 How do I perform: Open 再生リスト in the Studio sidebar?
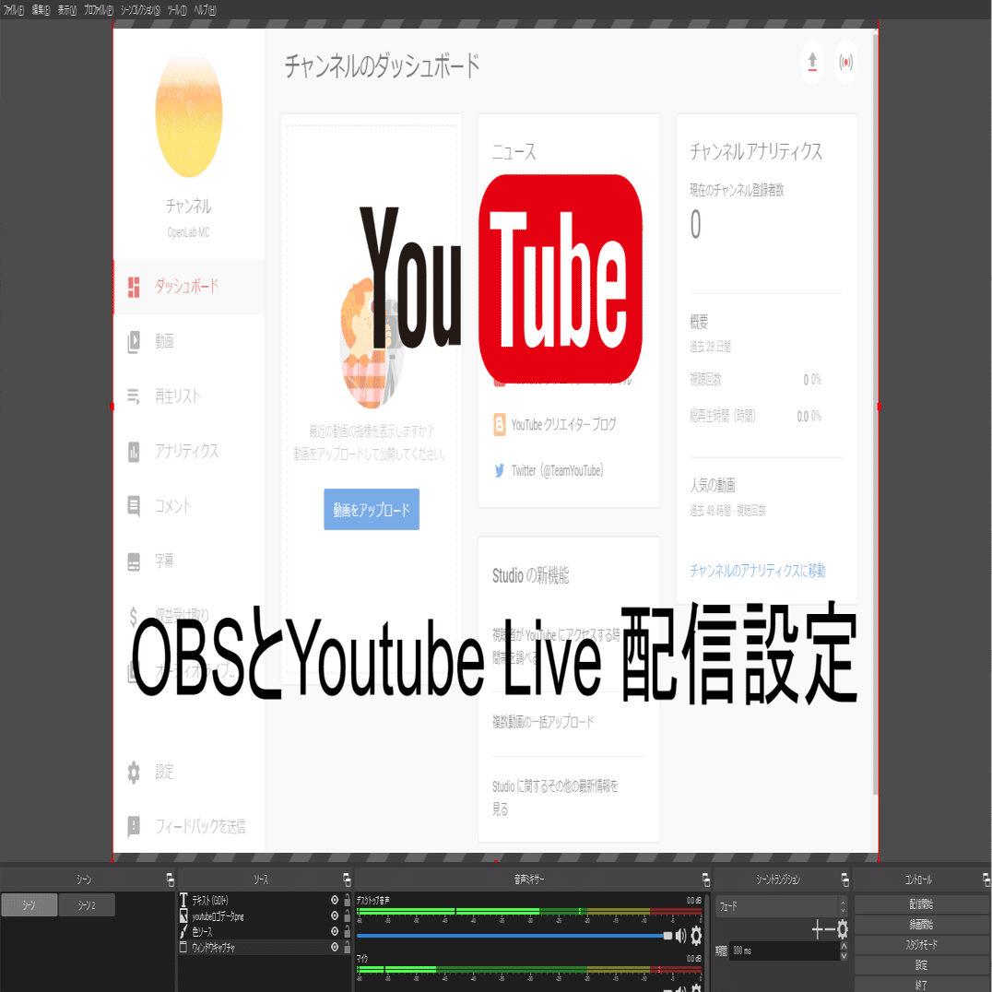pos(189,396)
